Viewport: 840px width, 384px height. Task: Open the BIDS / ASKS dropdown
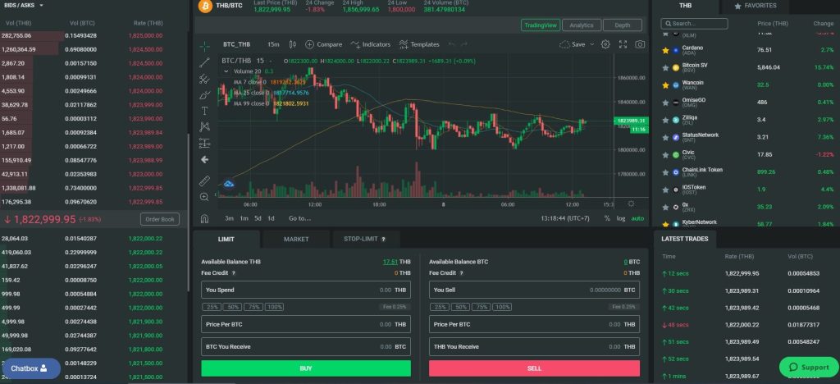point(24,5)
